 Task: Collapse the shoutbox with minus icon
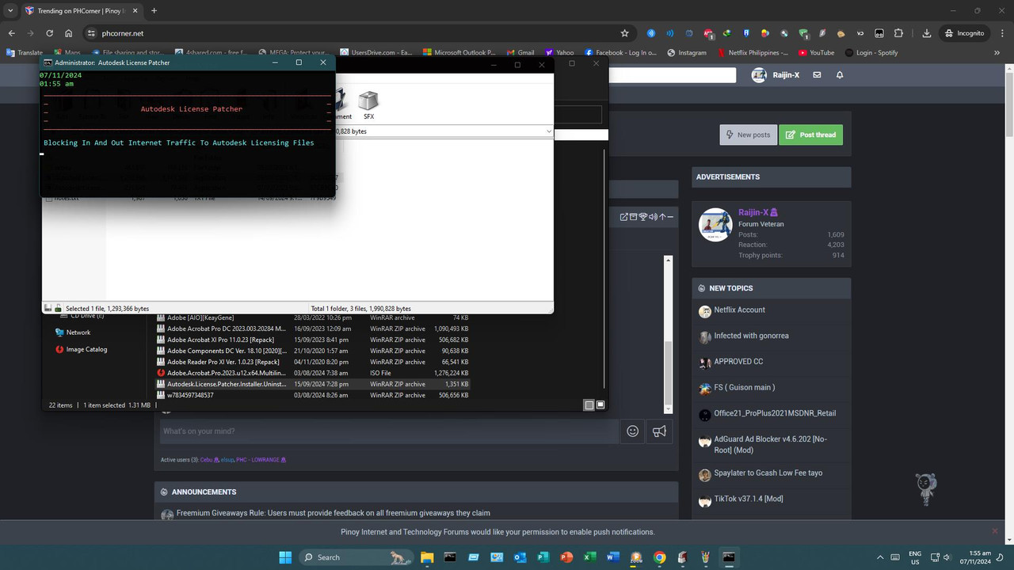coord(670,217)
